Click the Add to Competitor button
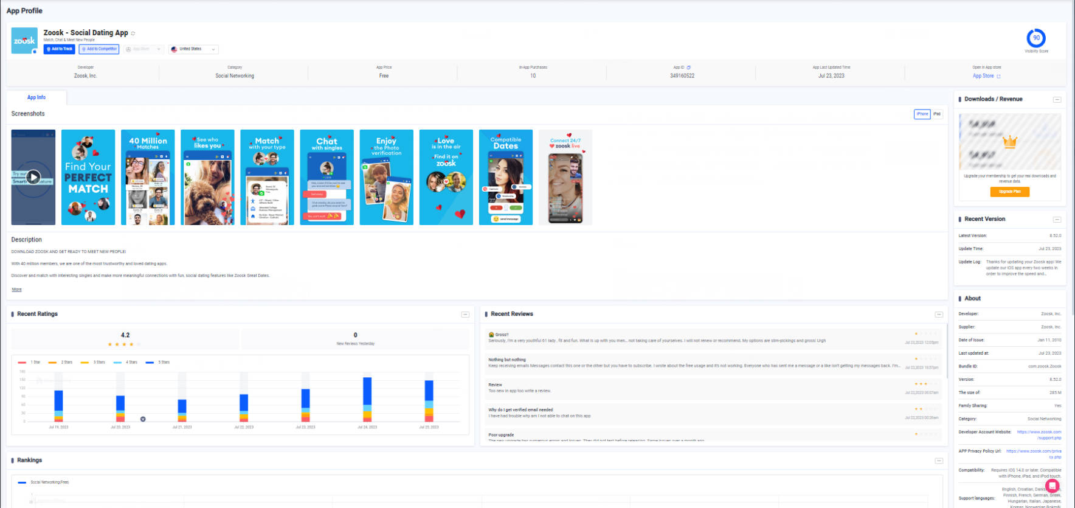This screenshot has width=1075, height=508. [x=99, y=49]
